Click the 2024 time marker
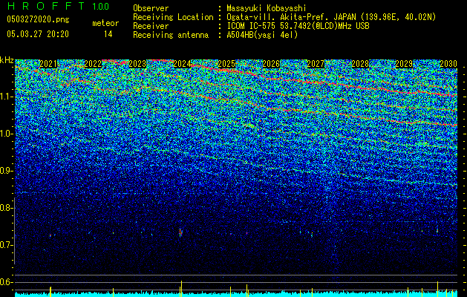Viewport: 467px width, 297px height. click(182, 64)
